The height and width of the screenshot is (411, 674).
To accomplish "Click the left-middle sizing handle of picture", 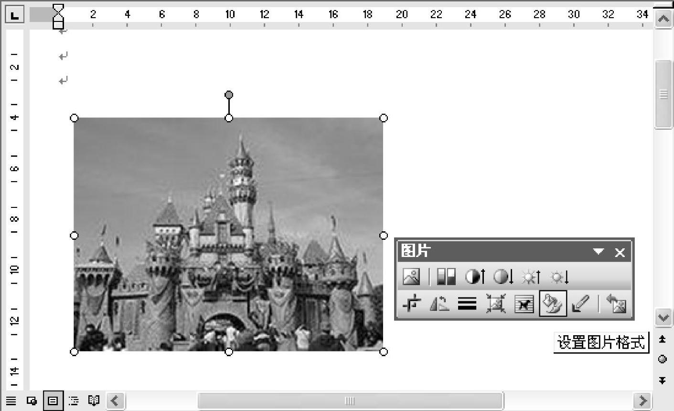I will (x=74, y=236).
